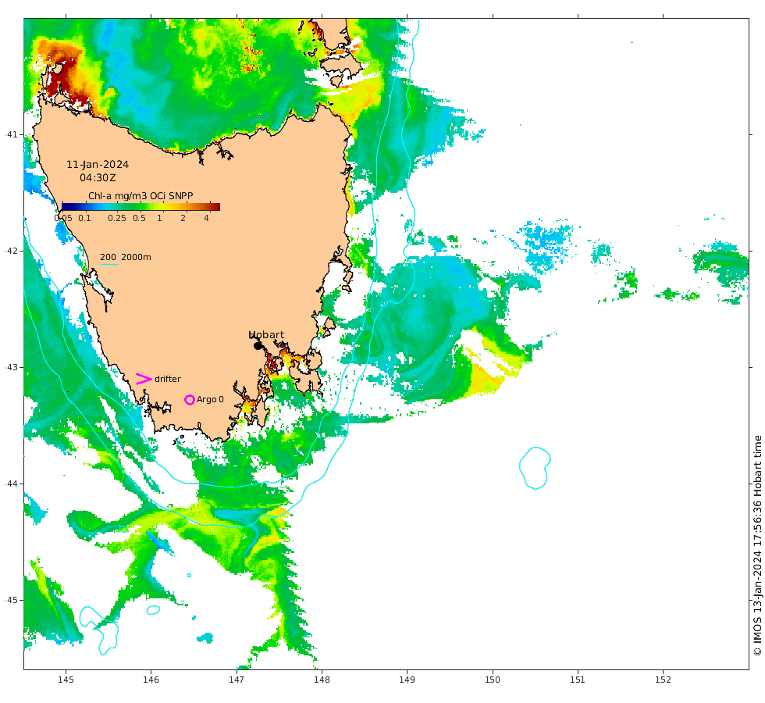
Task: Select the closed cyan contour near 150.5°E
Action: 534,467
